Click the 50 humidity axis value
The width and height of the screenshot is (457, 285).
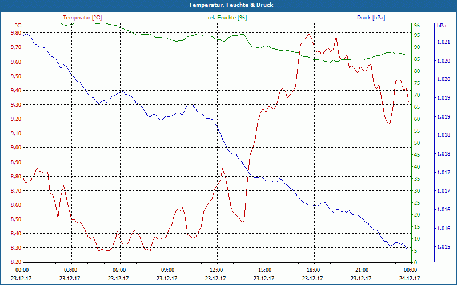point(417,143)
